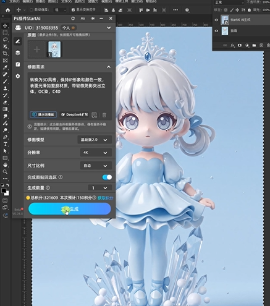Delete the prompt text with trash icon
The width and height of the screenshot is (270, 306).
104,115
